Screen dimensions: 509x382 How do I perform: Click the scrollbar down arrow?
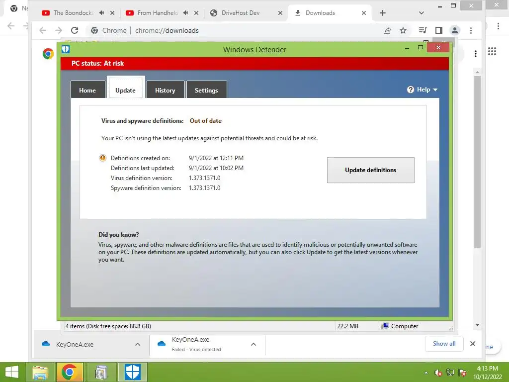[477, 325]
